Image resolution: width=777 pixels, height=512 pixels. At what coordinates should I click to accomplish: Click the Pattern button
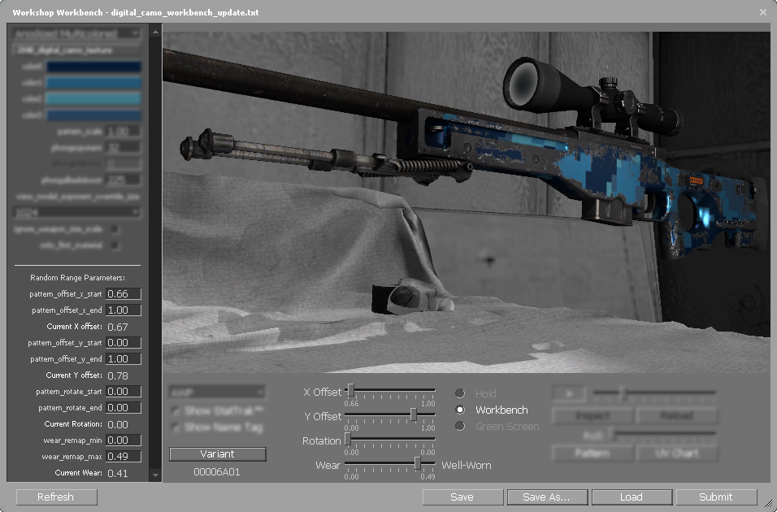[593, 453]
